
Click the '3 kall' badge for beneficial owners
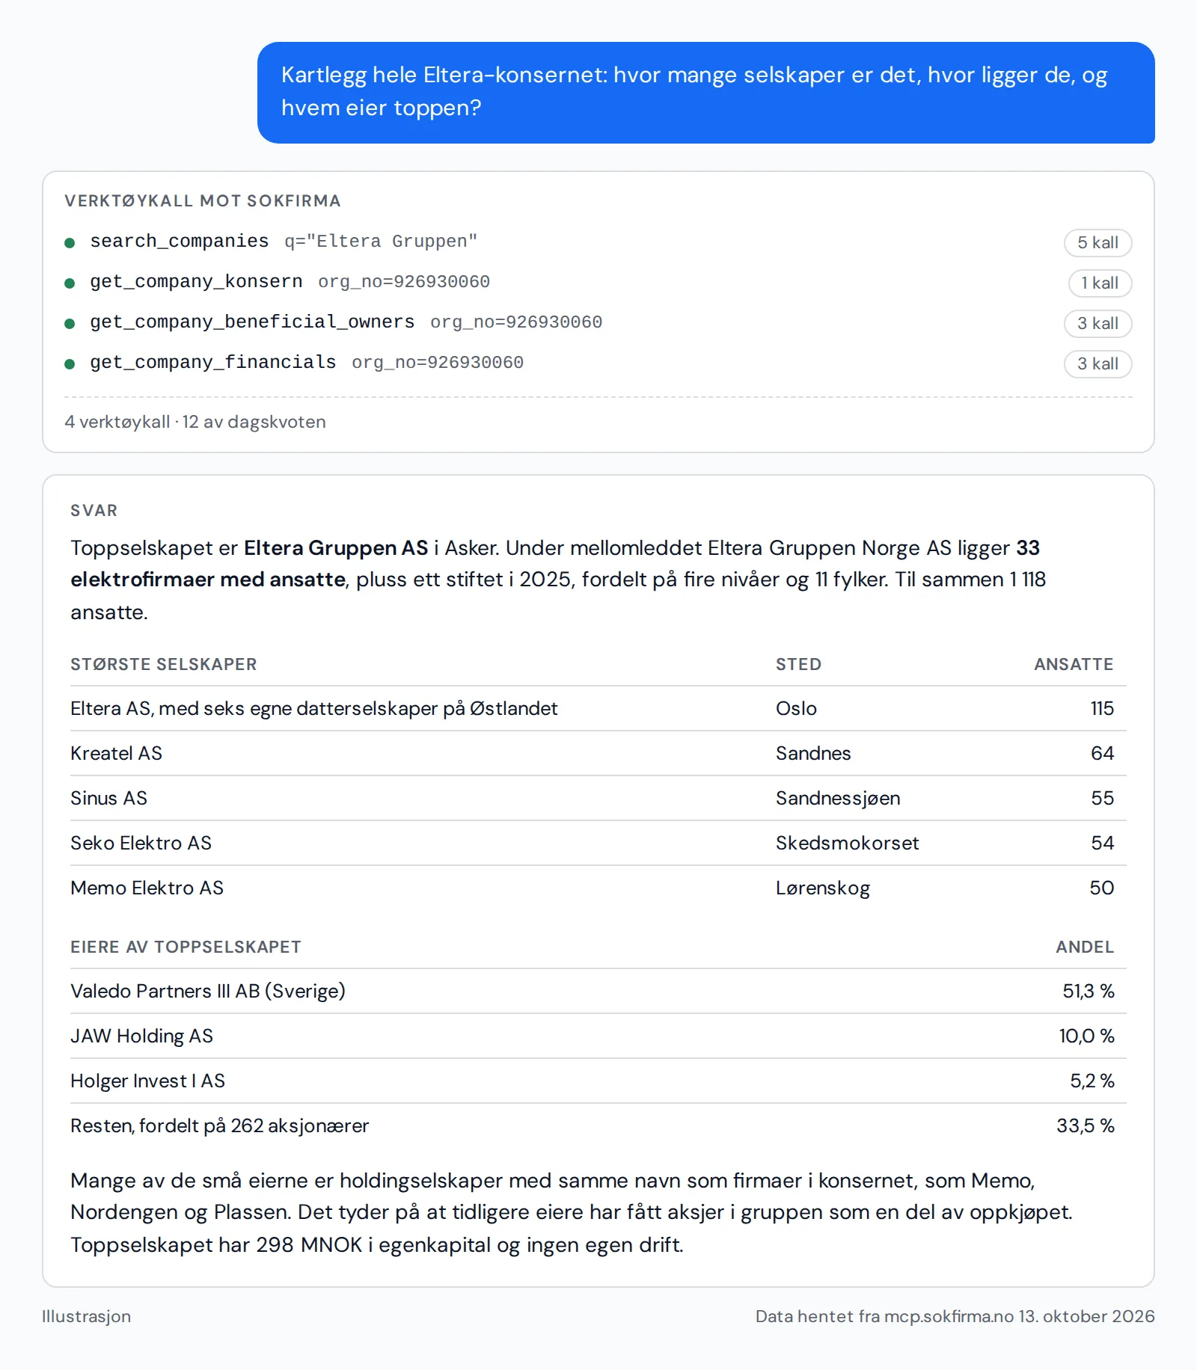[x=1097, y=324]
